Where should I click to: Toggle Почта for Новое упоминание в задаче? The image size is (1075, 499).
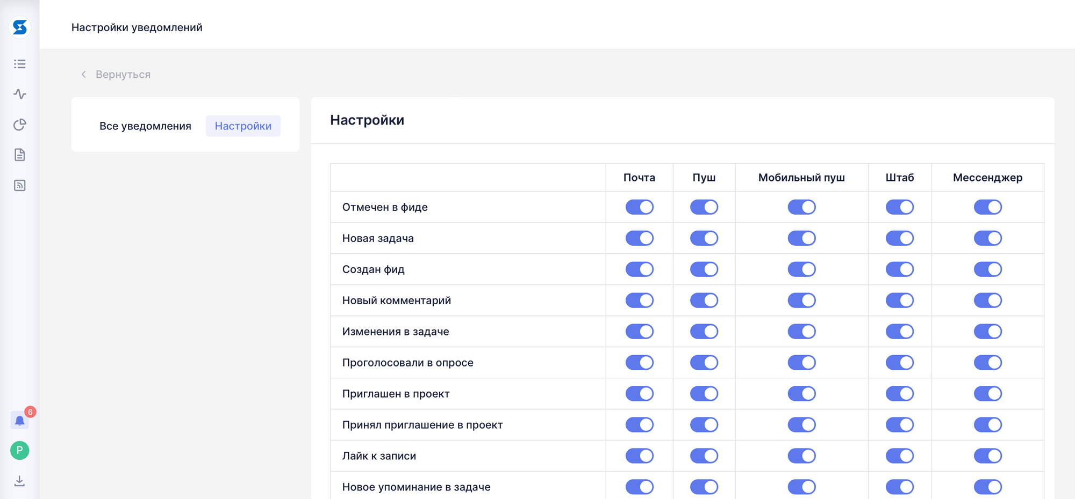pos(640,487)
